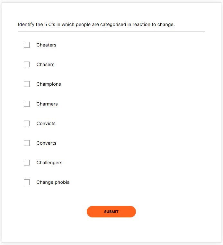Click the Change phobia label text

(53, 182)
